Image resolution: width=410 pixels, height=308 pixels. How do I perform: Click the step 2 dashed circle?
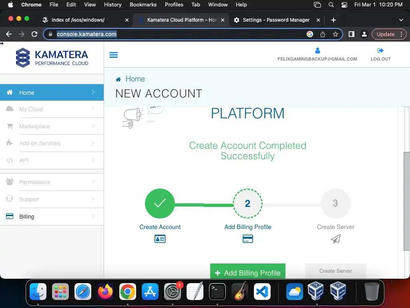[x=247, y=203]
